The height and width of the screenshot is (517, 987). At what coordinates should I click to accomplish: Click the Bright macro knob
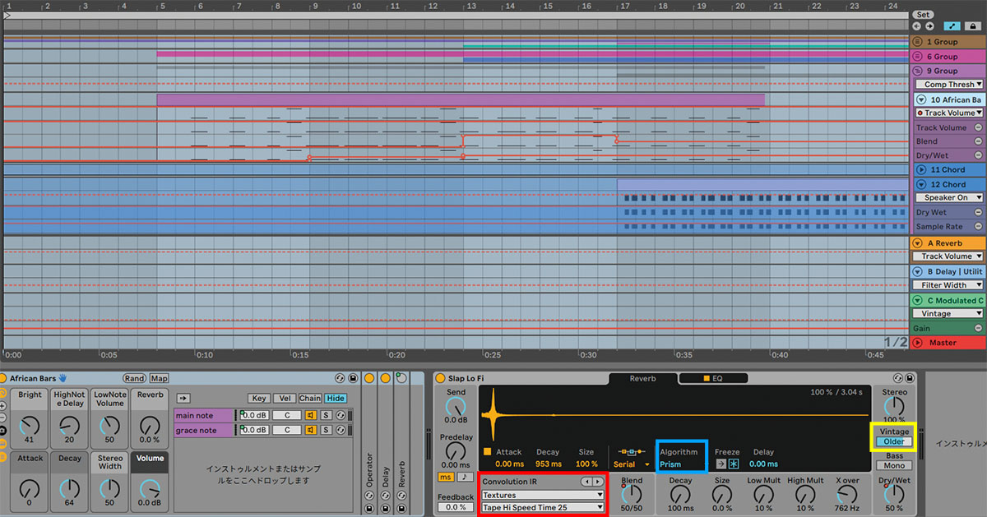30,425
